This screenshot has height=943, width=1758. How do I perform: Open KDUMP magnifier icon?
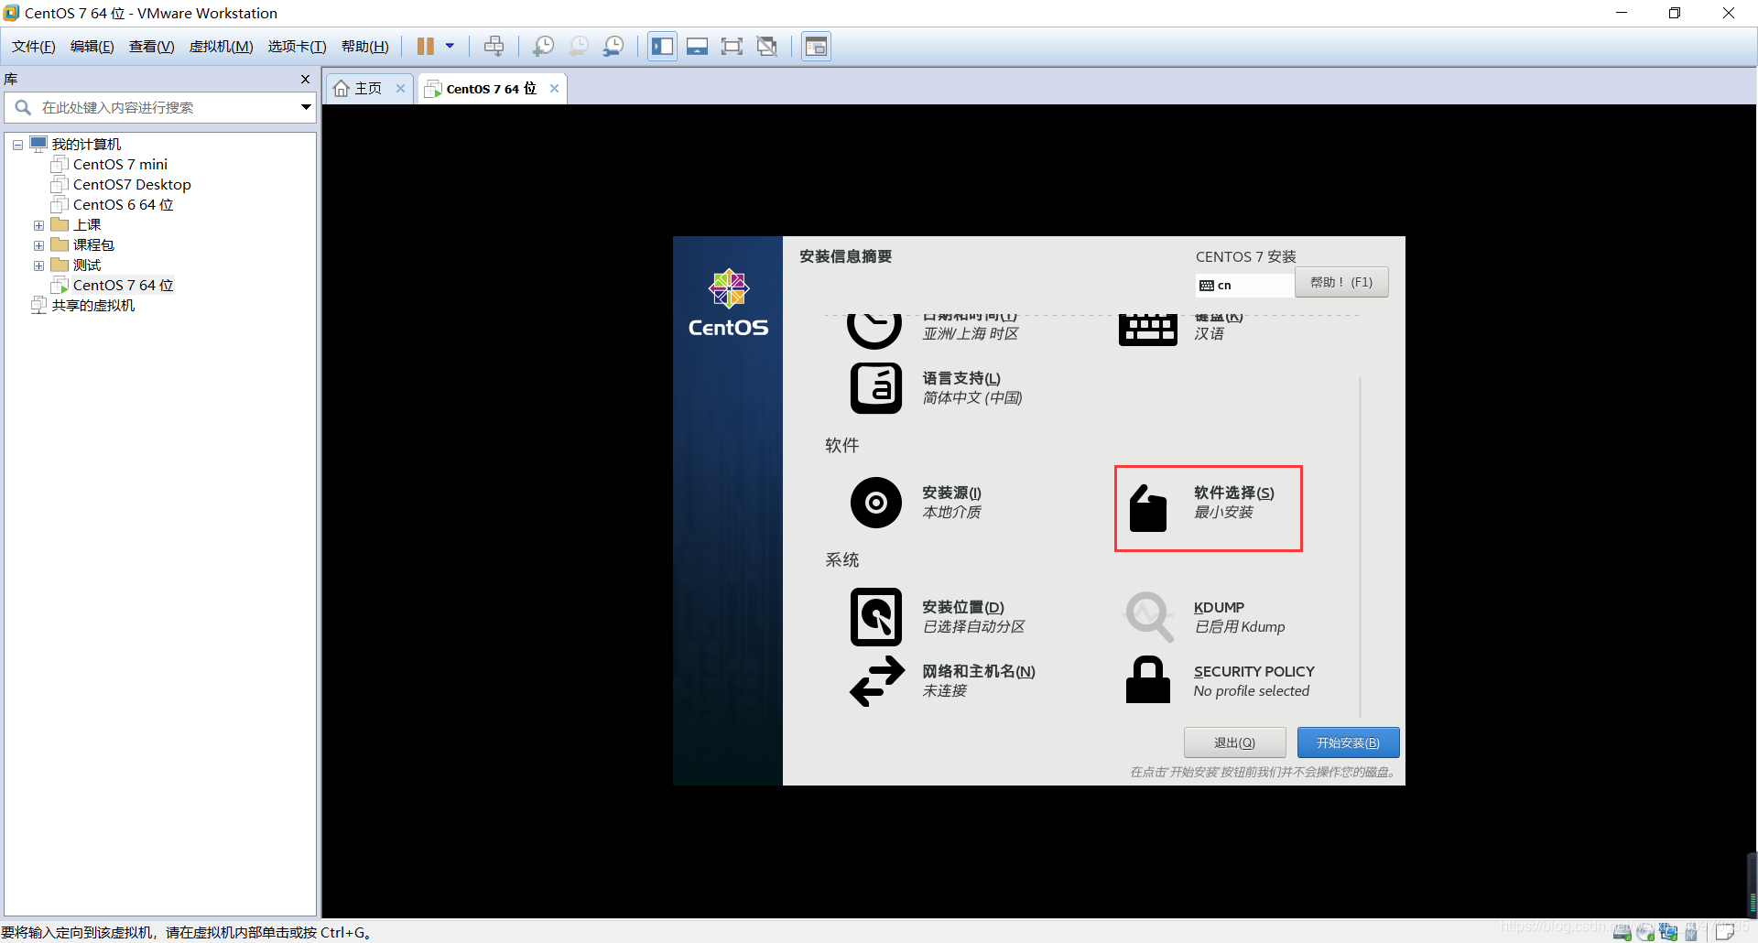pos(1149,617)
